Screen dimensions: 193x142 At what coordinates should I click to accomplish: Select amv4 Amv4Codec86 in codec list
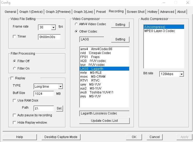click(x=104, y=49)
